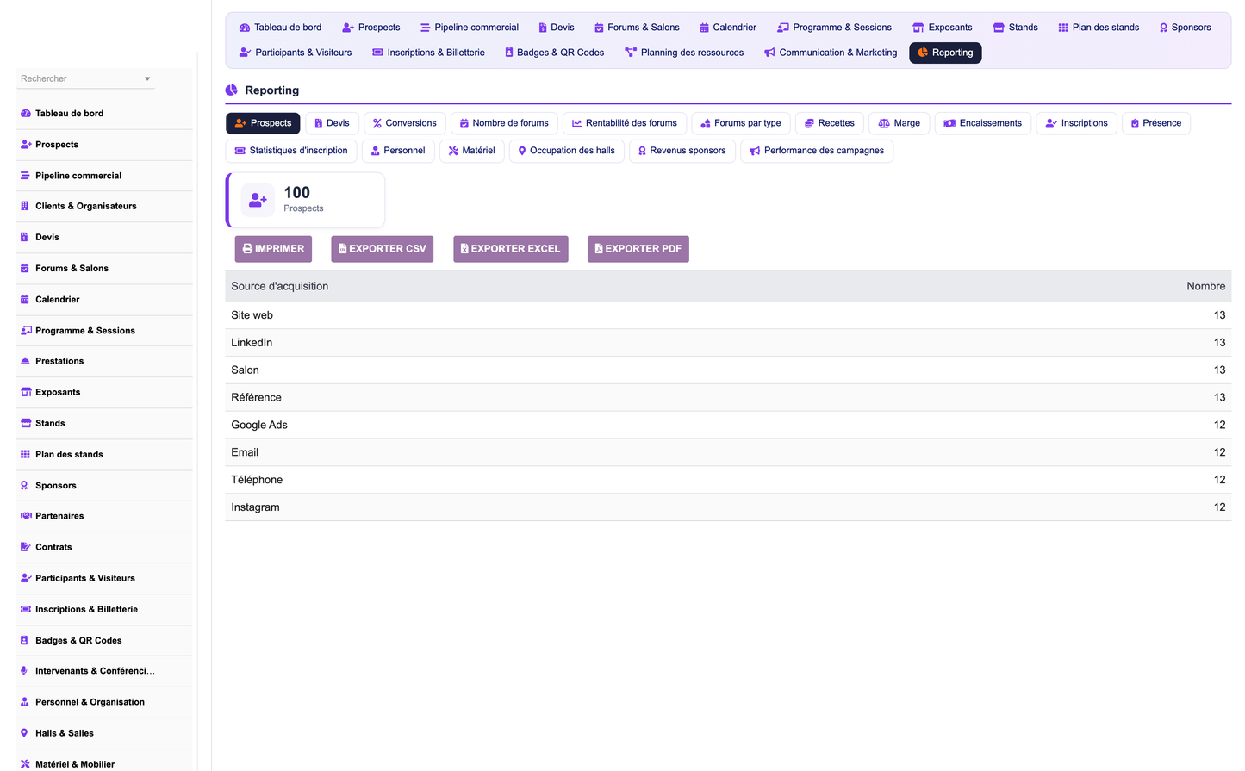Image resolution: width=1245 pixels, height=771 pixels.
Task: Click the Pipeline commercial icon in sidebar
Action: click(x=25, y=176)
